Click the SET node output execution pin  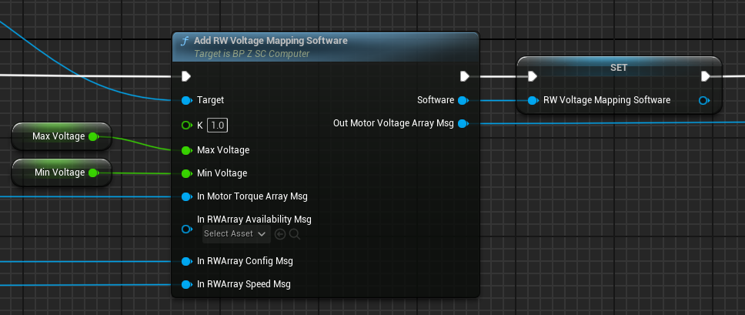click(x=705, y=76)
